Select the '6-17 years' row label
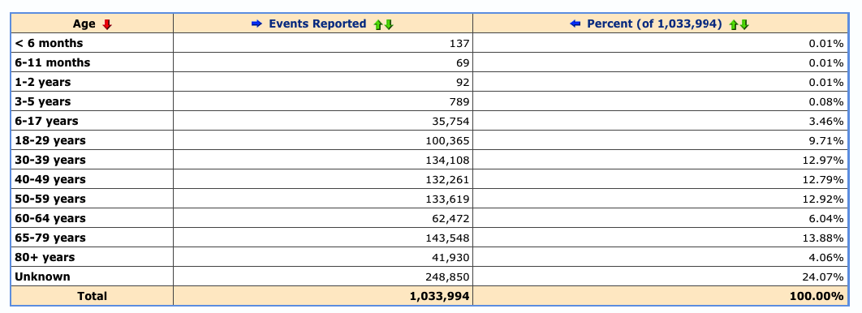Image resolution: width=862 pixels, height=313 pixels. tap(47, 121)
